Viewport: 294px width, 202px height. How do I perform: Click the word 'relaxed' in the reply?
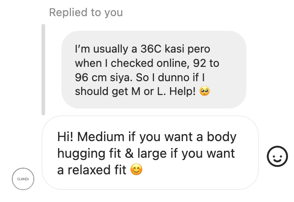tap(89, 170)
